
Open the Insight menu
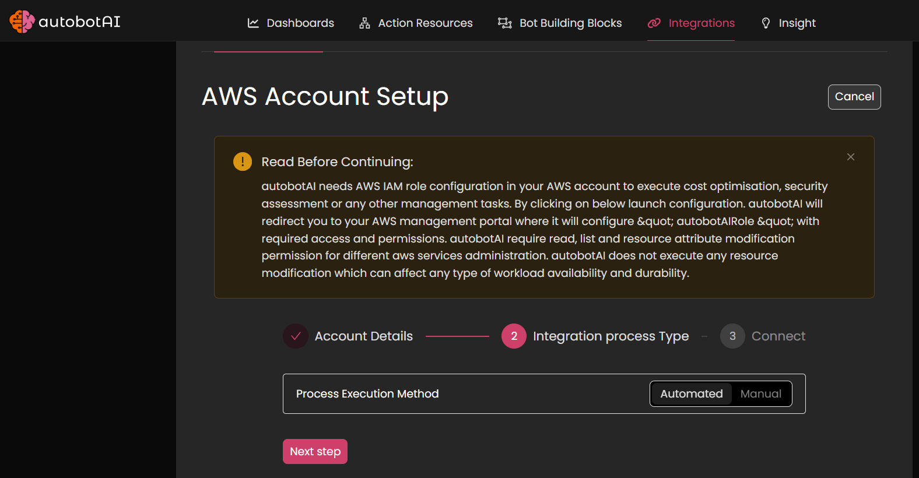tap(788, 23)
